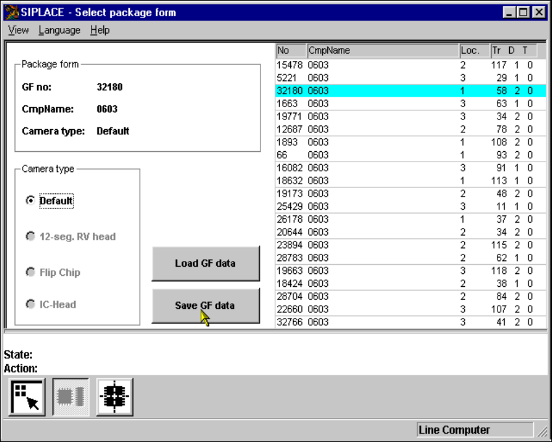Select row with No 22660

(410, 309)
